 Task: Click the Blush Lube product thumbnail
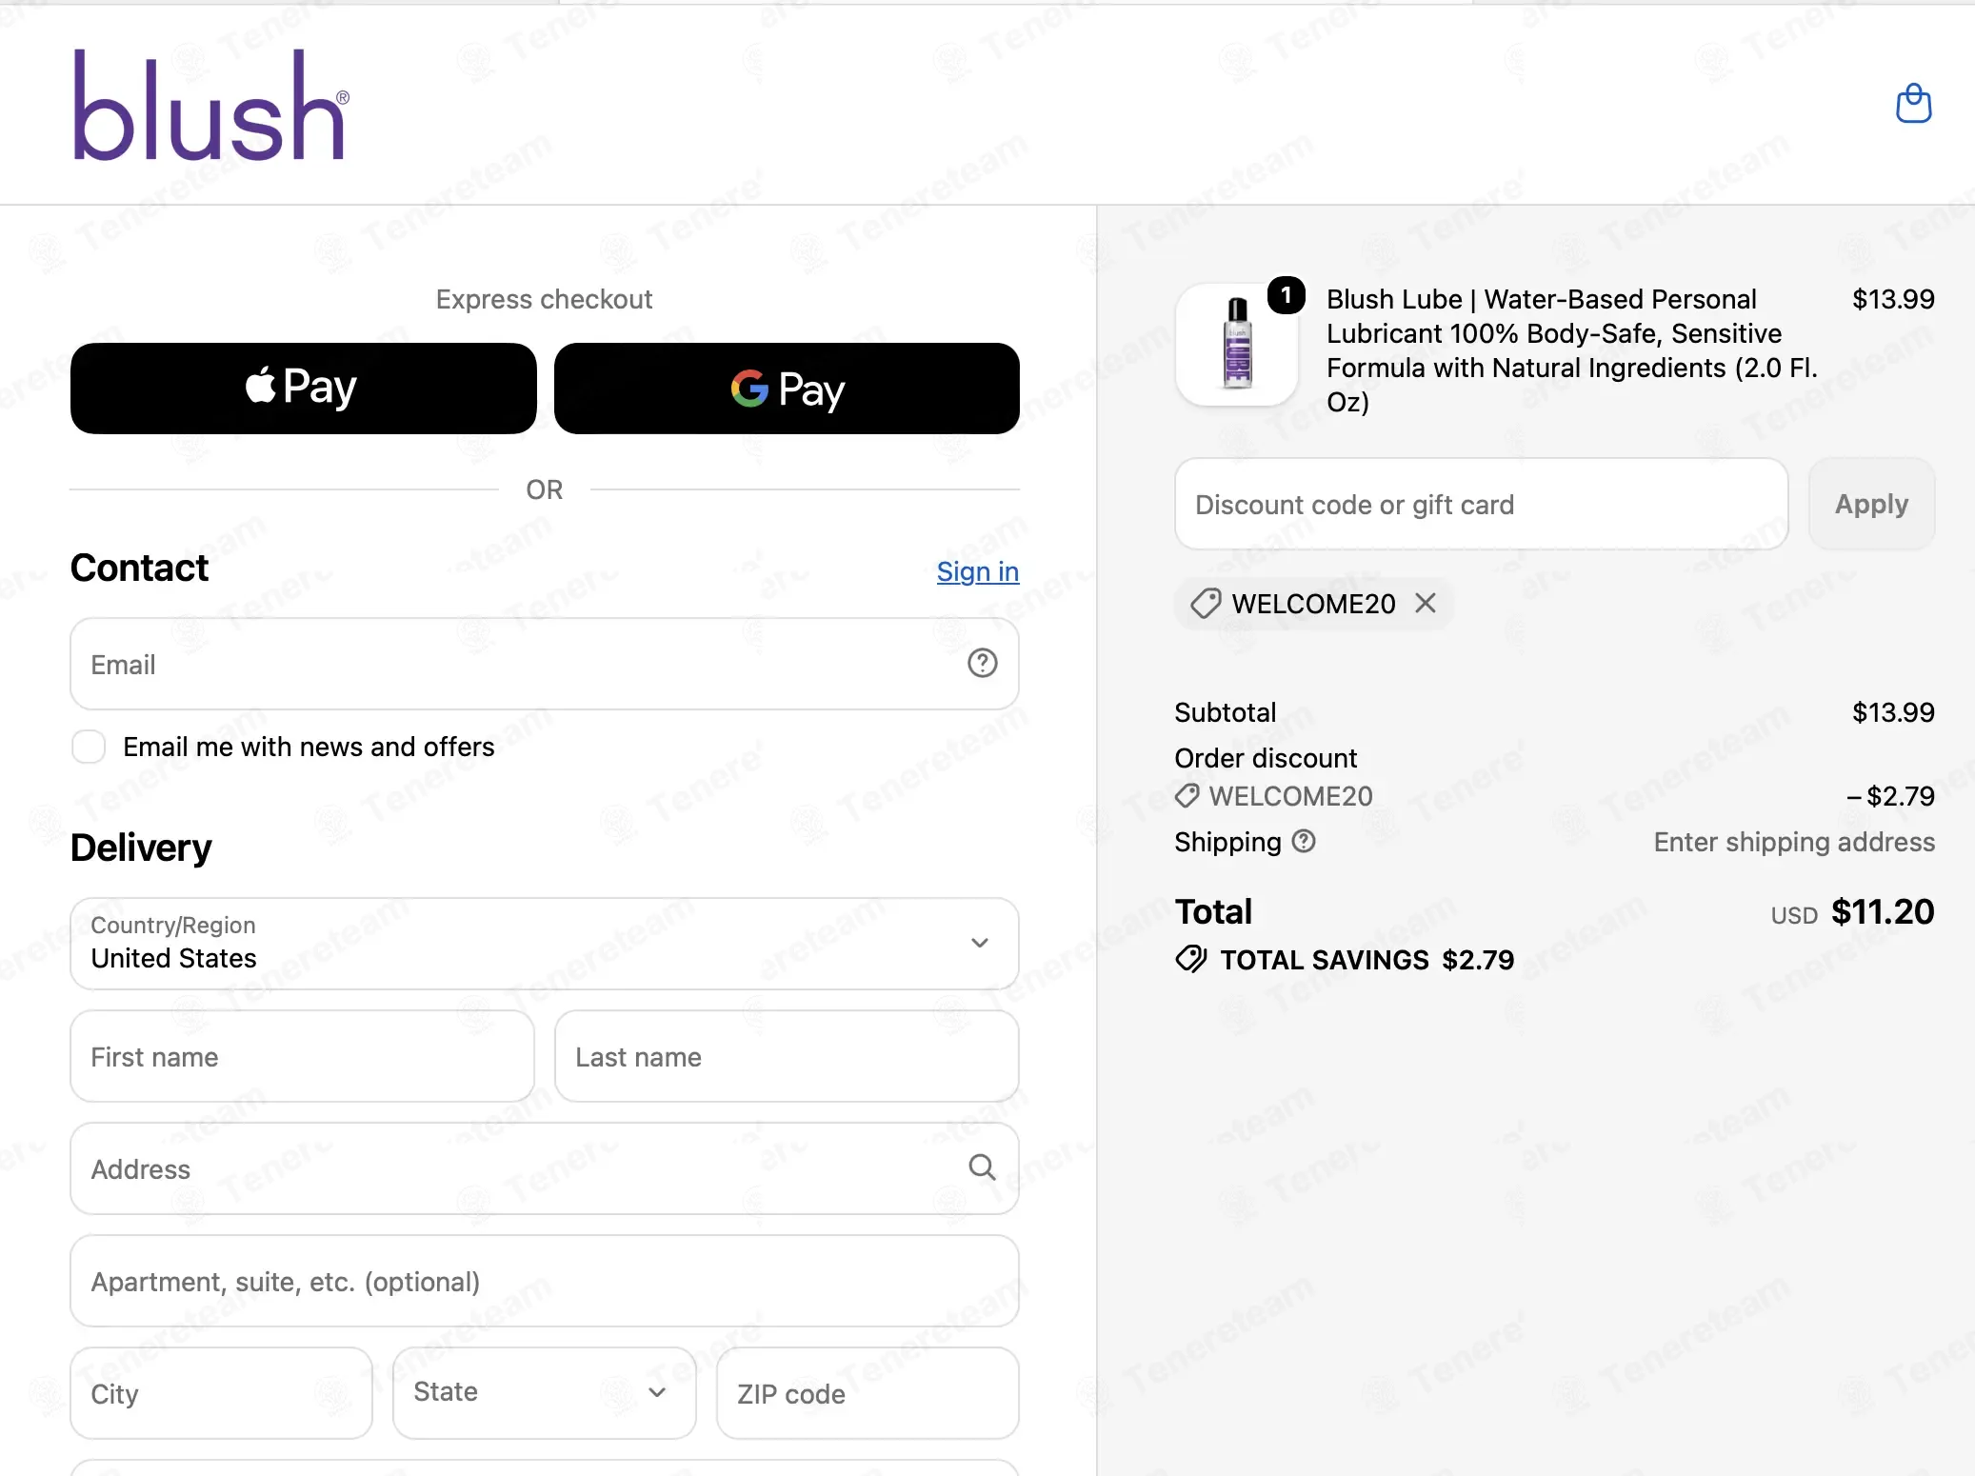click(x=1236, y=345)
